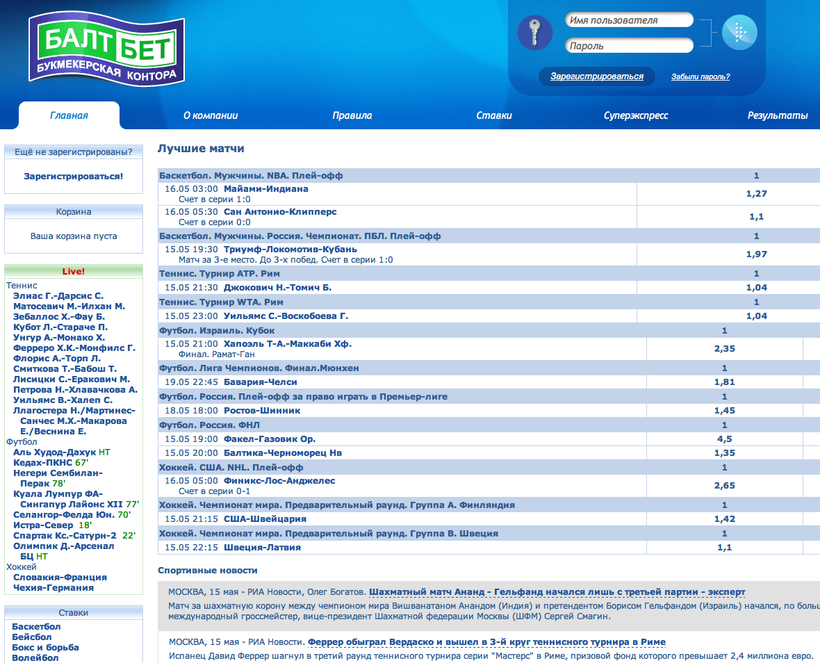Open the Хапоэль Т-А.-Маккаби Хф. match

(288, 344)
